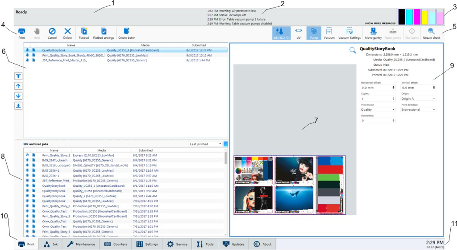Select the archived IMG_2147_-_beach job

click(124, 160)
